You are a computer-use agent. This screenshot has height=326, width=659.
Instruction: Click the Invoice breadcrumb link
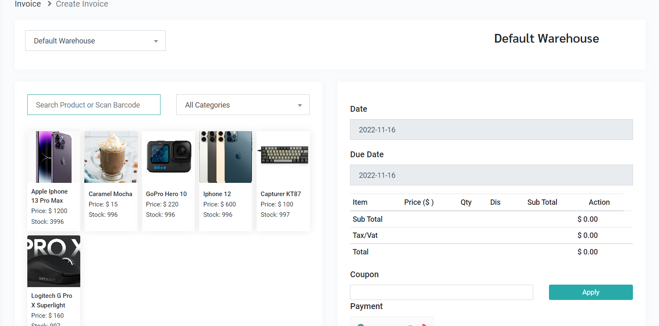pos(28,4)
